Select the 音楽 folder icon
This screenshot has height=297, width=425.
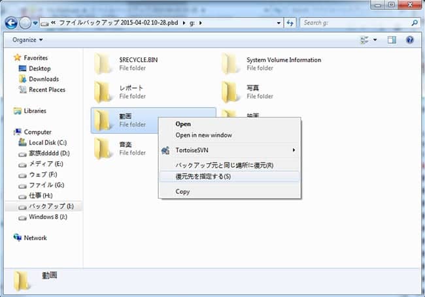[103, 149]
